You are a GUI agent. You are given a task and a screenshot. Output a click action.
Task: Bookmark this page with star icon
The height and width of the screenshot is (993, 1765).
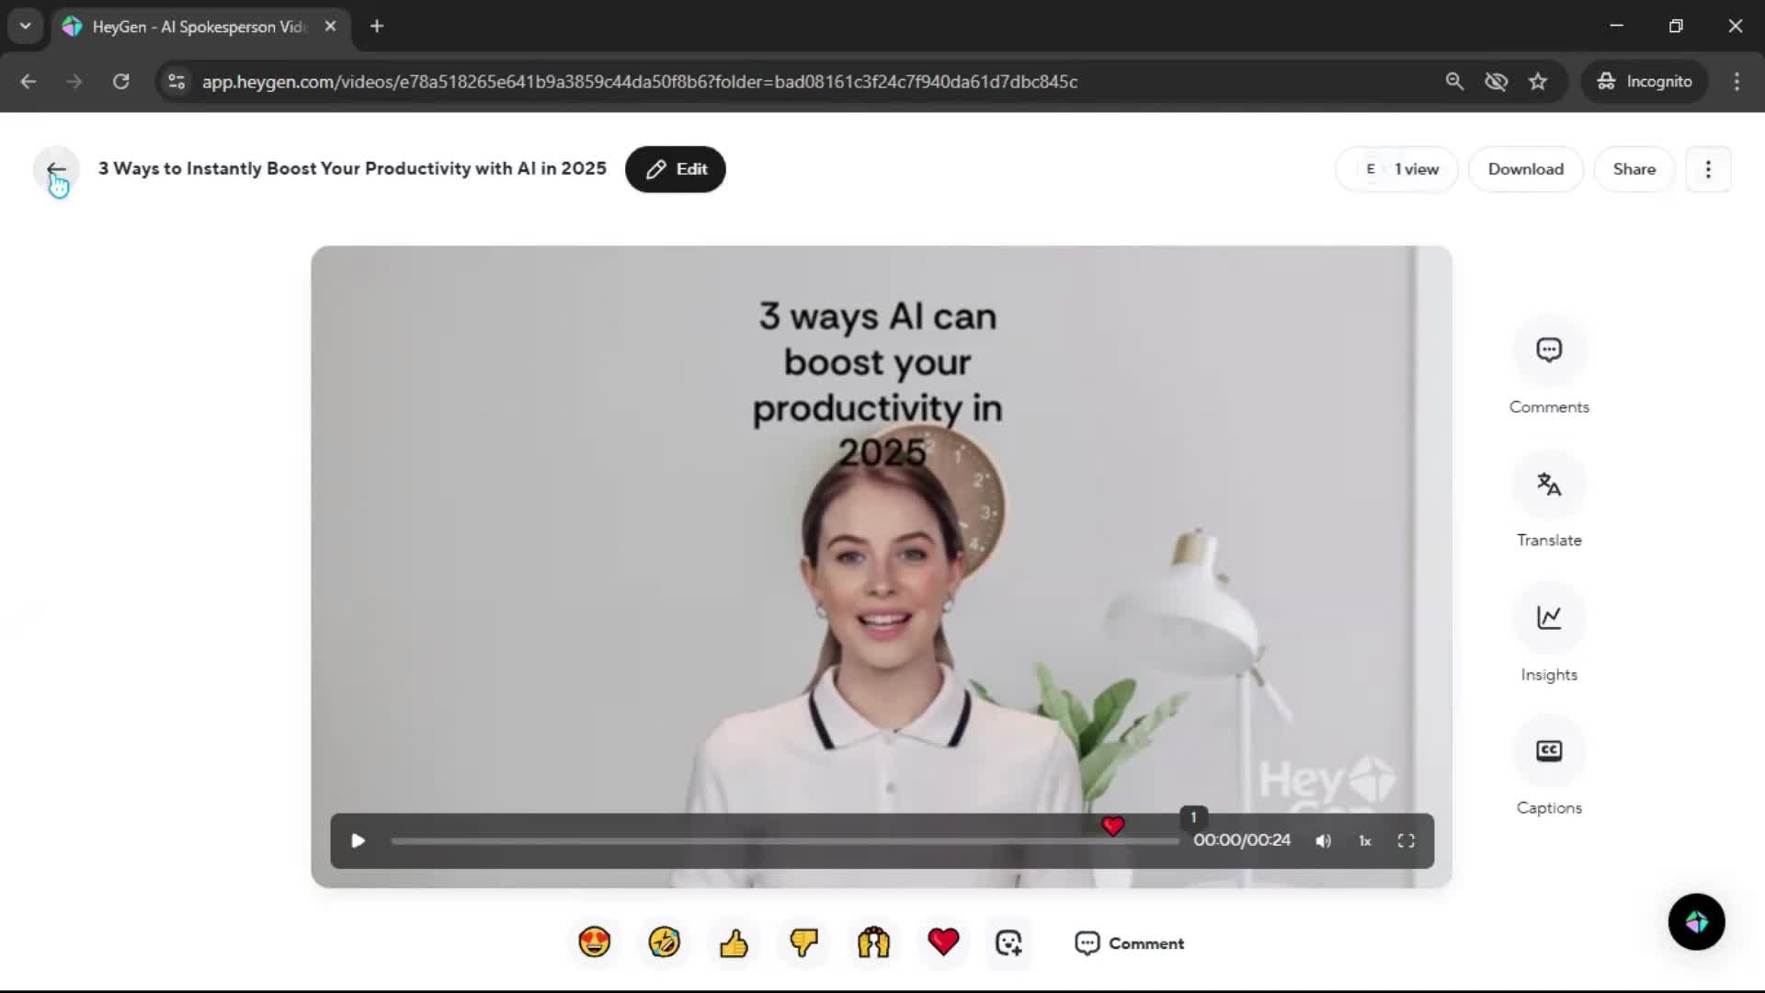coord(1538,82)
